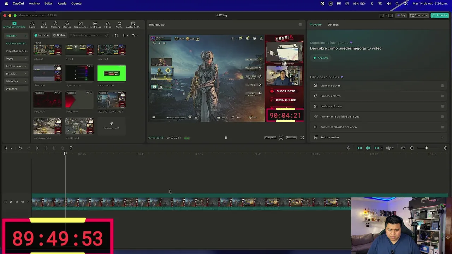Zoom out the timeline with minus icon
The height and width of the screenshot is (254, 452).
tap(412, 148)
